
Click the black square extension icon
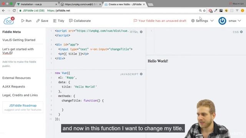pyautogui.click(x=221, y=10)
